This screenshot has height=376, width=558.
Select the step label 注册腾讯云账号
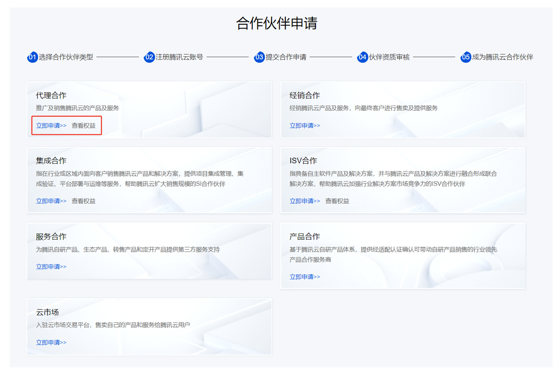[x=179, y=57]
